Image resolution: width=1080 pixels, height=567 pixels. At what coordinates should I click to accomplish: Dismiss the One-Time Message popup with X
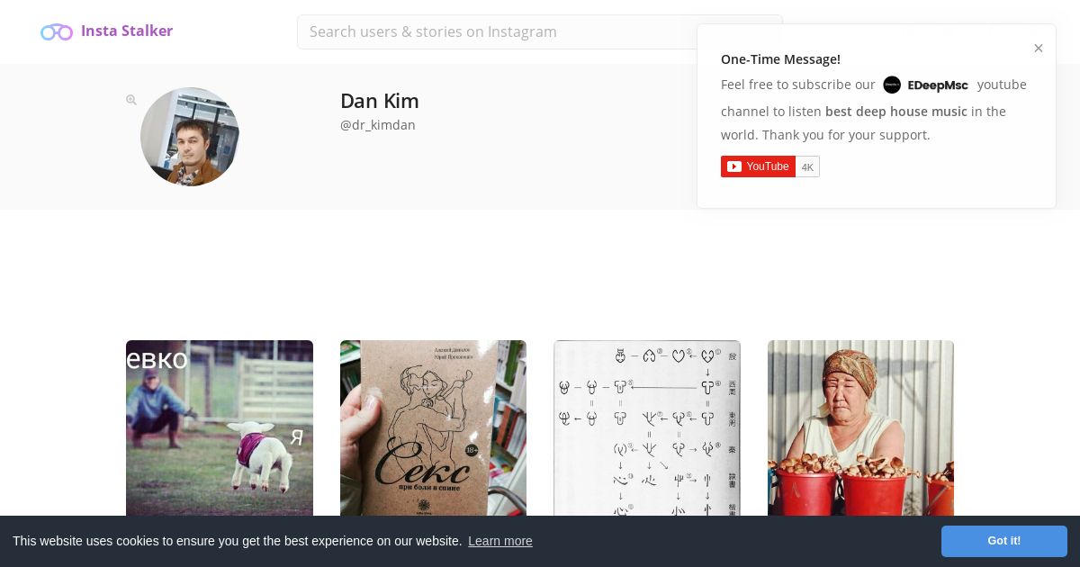tap(1039, 49)
